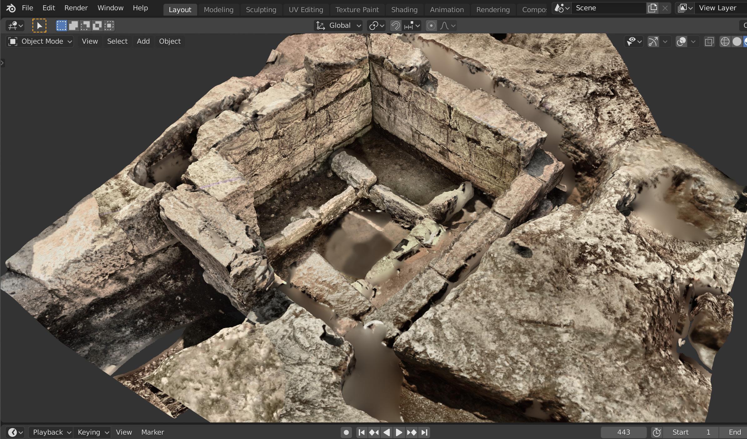This screenshot has height=439, width=747.
Task: Jump to next keyframe
Action: tap(412, 432)
